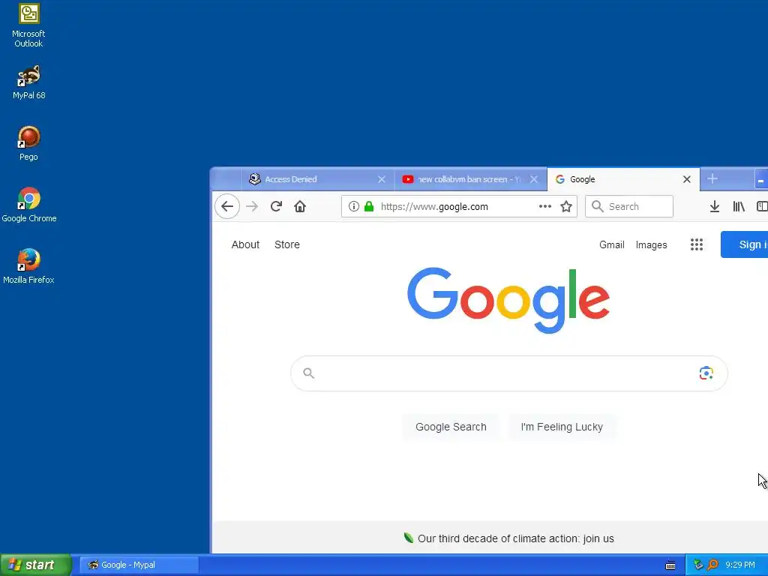Click the address bar URL field
768x576 pixels.
[457, 207]
